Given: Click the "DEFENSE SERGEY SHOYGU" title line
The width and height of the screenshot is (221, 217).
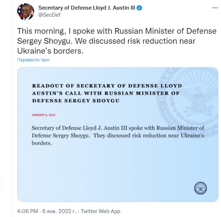Looking at the screenshot, I should pos(76,101).
